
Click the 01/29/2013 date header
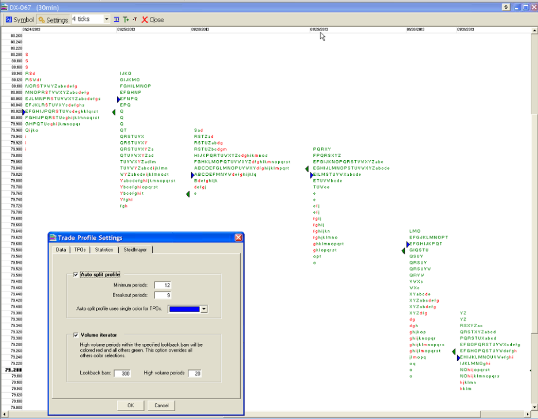(x=319, y=30)
